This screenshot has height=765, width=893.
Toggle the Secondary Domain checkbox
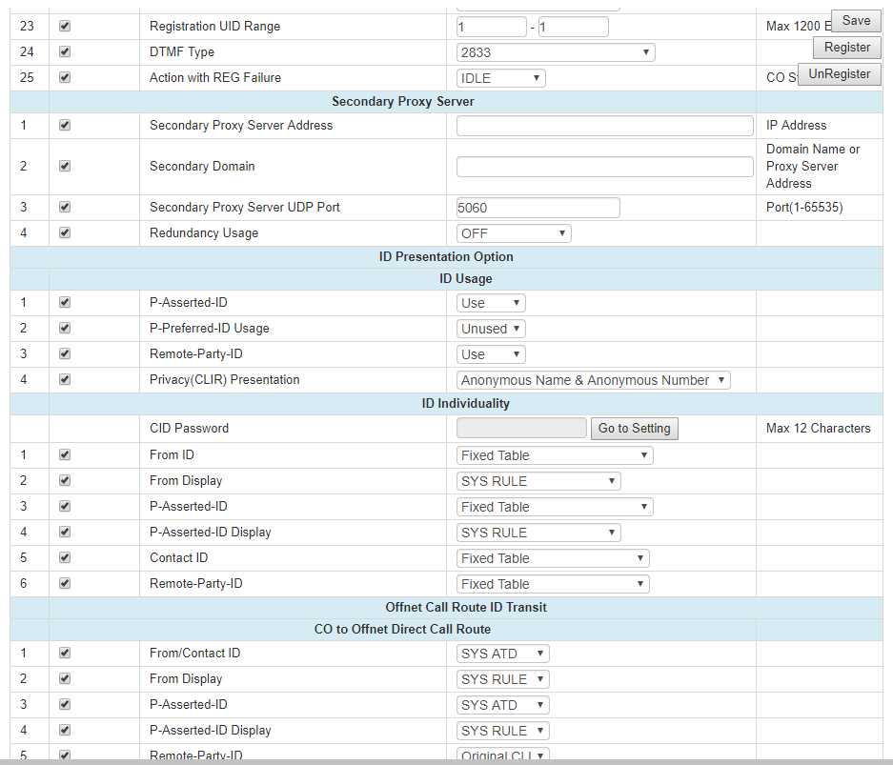coord(65,166)
